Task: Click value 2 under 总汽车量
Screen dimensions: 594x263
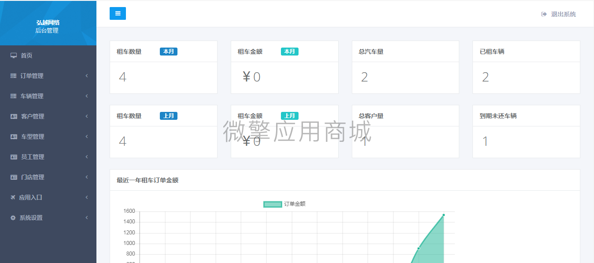Action: pos(365,77)
